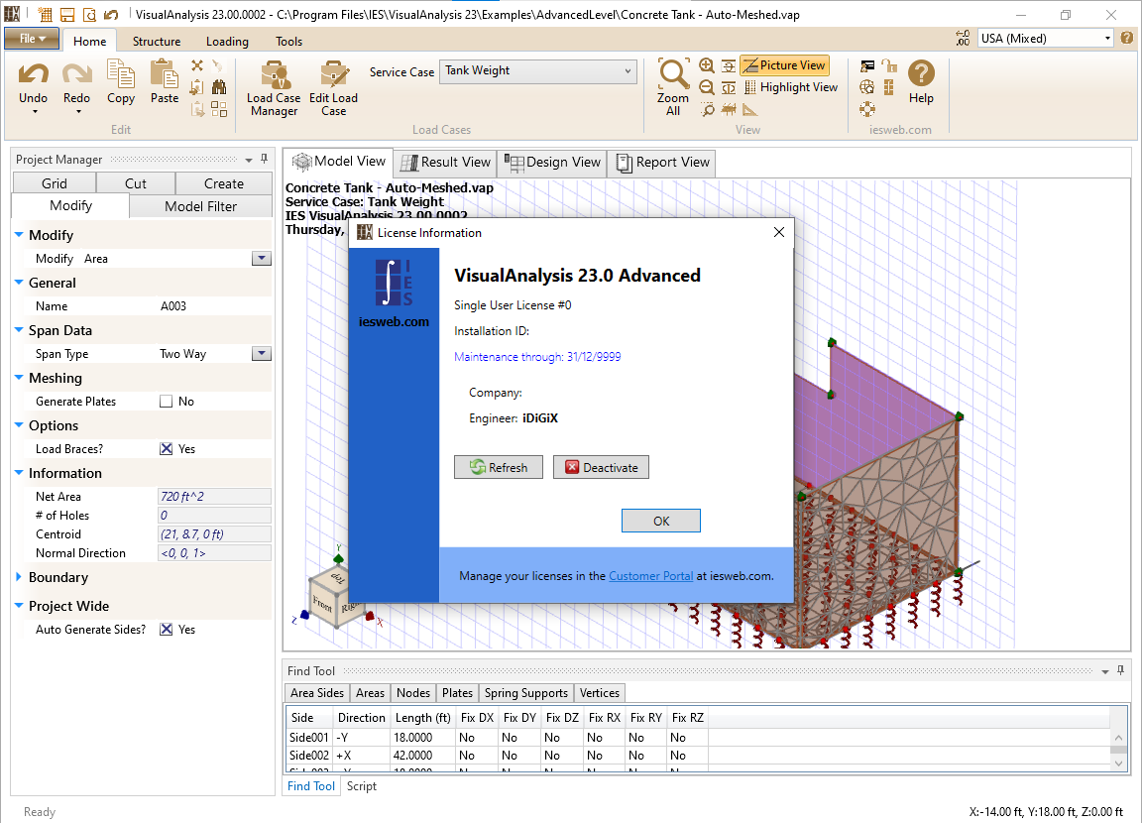
Task: Select the Side001 row cell
Action: point(309,737)
